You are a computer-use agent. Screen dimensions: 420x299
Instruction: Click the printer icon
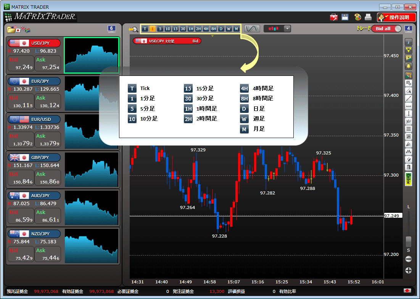click(x=368, y=17)
